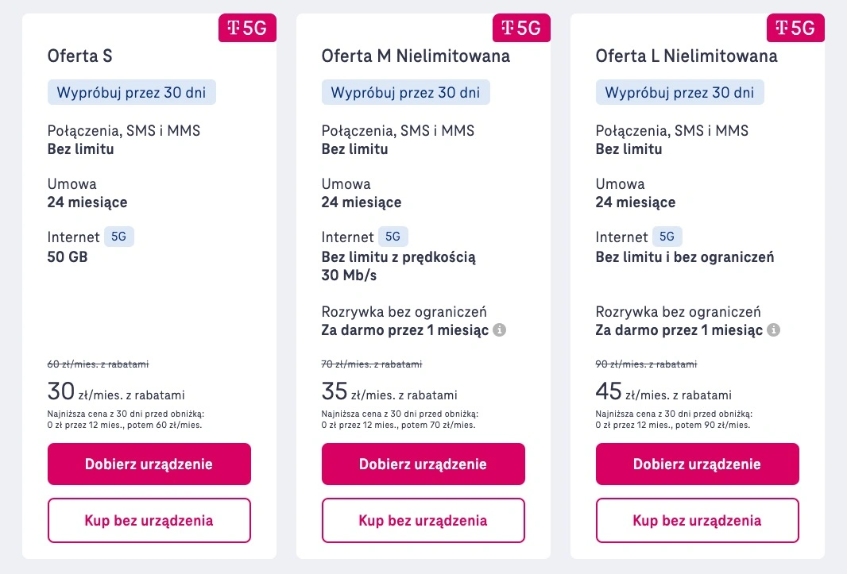The width and height of the screenshot is (847, 574).
Task: Open info icon beside Oferta L free month
Action: (774, 330)
